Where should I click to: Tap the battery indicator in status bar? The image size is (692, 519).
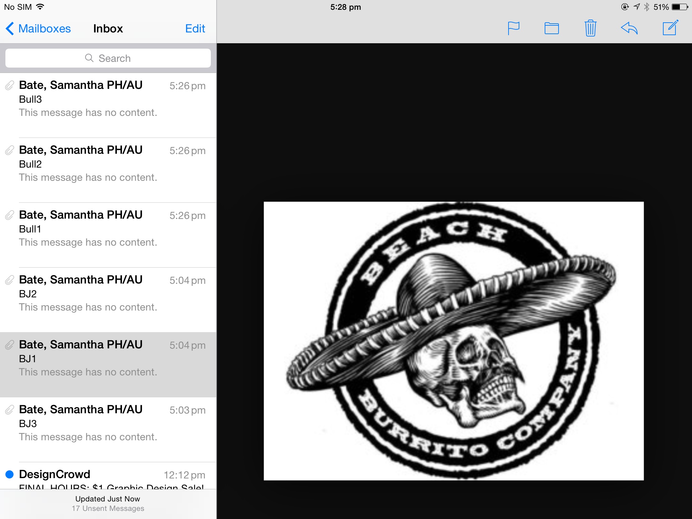point(679,7)
